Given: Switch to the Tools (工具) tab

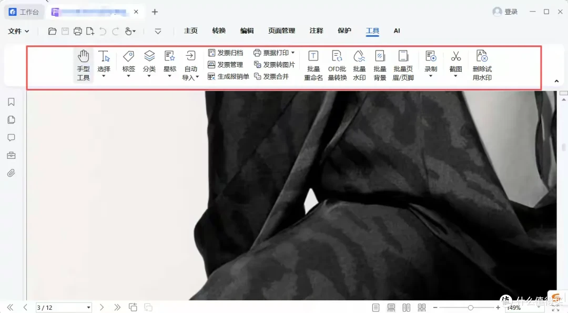Looking at the screenshot, I should (372, 31).
